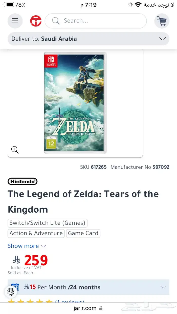
Task: Expand the Show more details
Action: [27, 246]
